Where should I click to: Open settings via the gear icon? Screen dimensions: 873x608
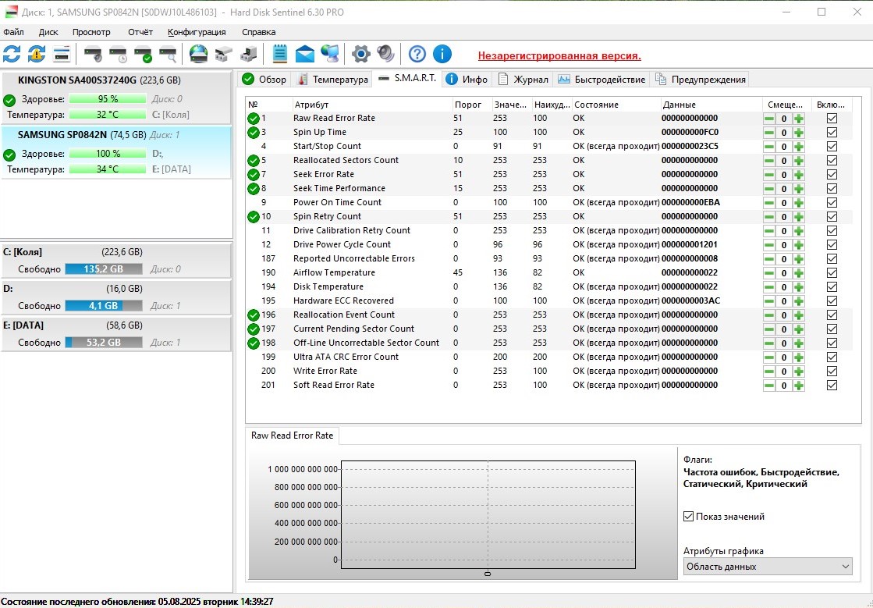360,54
